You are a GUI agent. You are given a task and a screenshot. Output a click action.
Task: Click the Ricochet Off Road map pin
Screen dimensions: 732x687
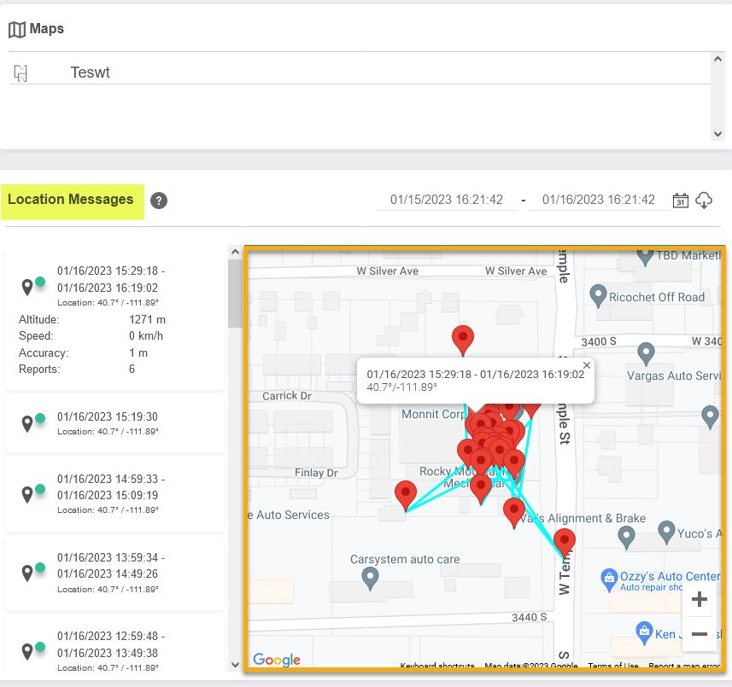(599, 296)
